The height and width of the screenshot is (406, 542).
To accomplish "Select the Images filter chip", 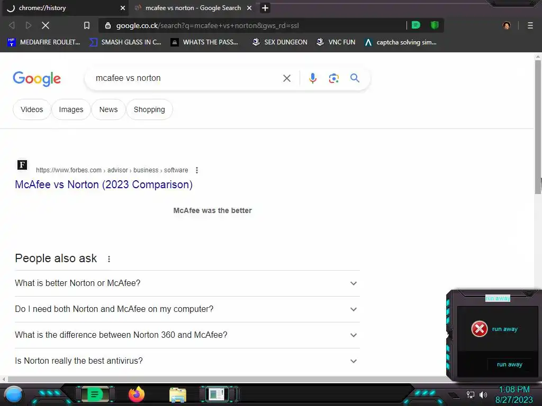I will [71, 109].
